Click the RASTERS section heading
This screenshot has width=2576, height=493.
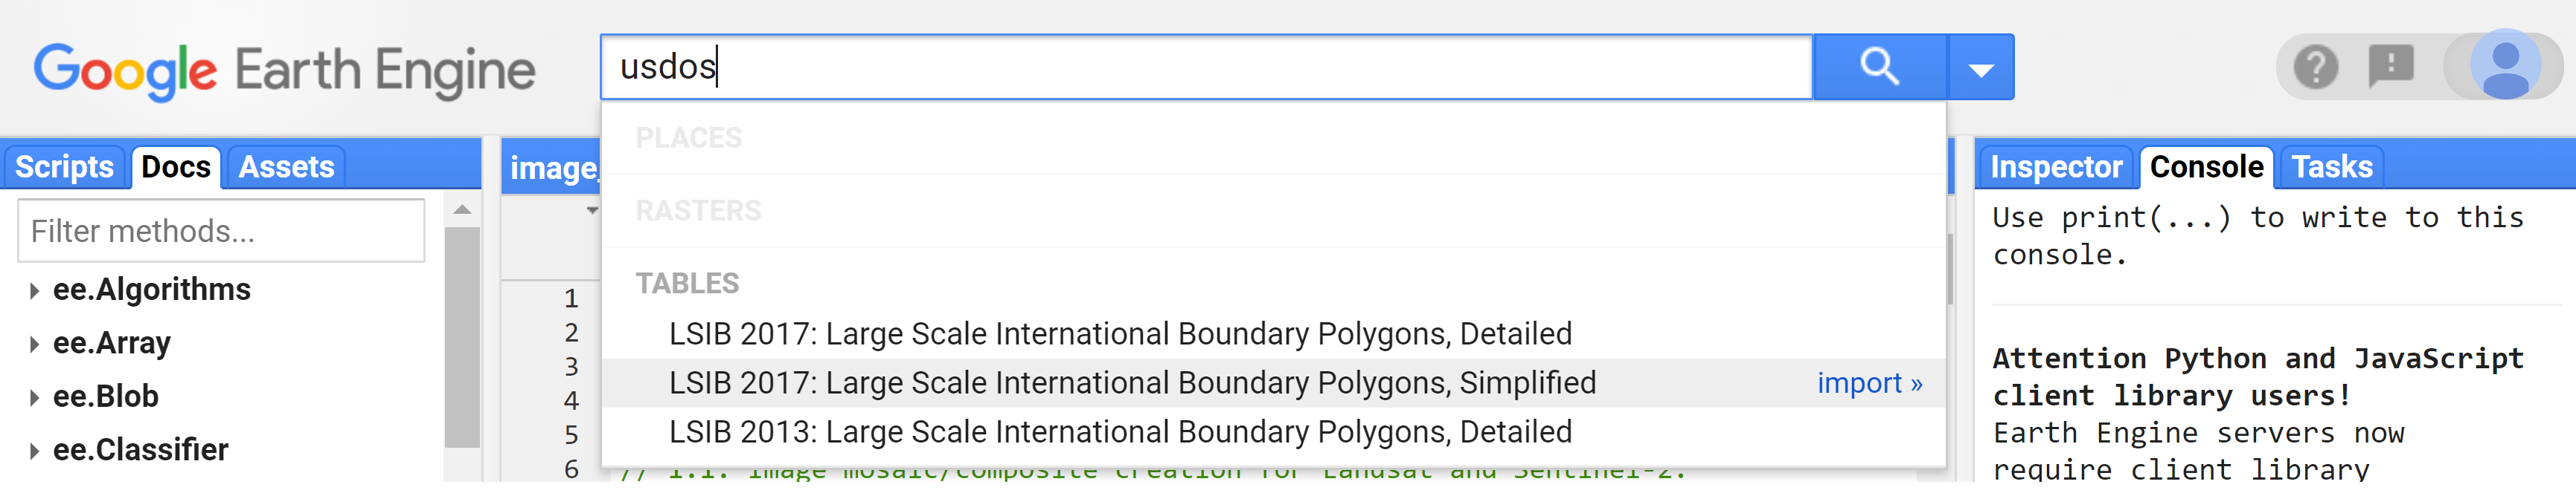coord(698,211)
